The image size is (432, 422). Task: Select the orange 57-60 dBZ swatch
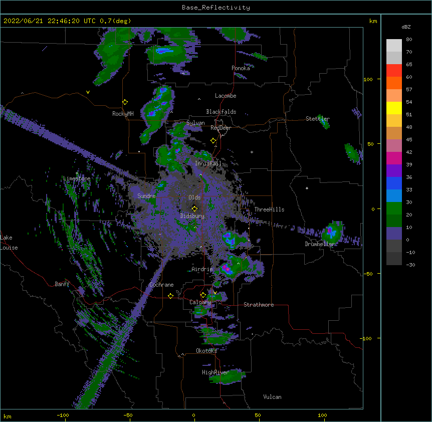click(394, 83)
